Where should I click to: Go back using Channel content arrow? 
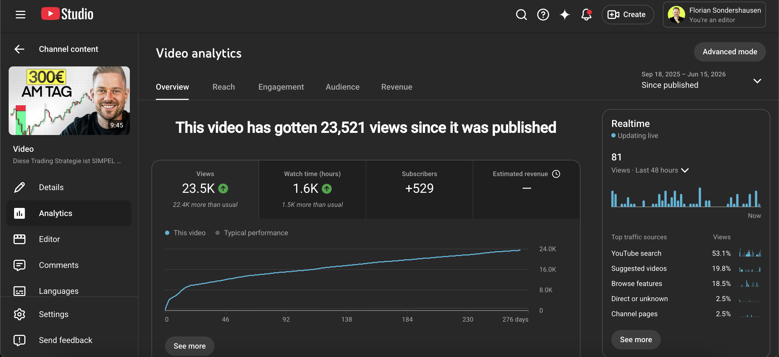pos(19,49)
